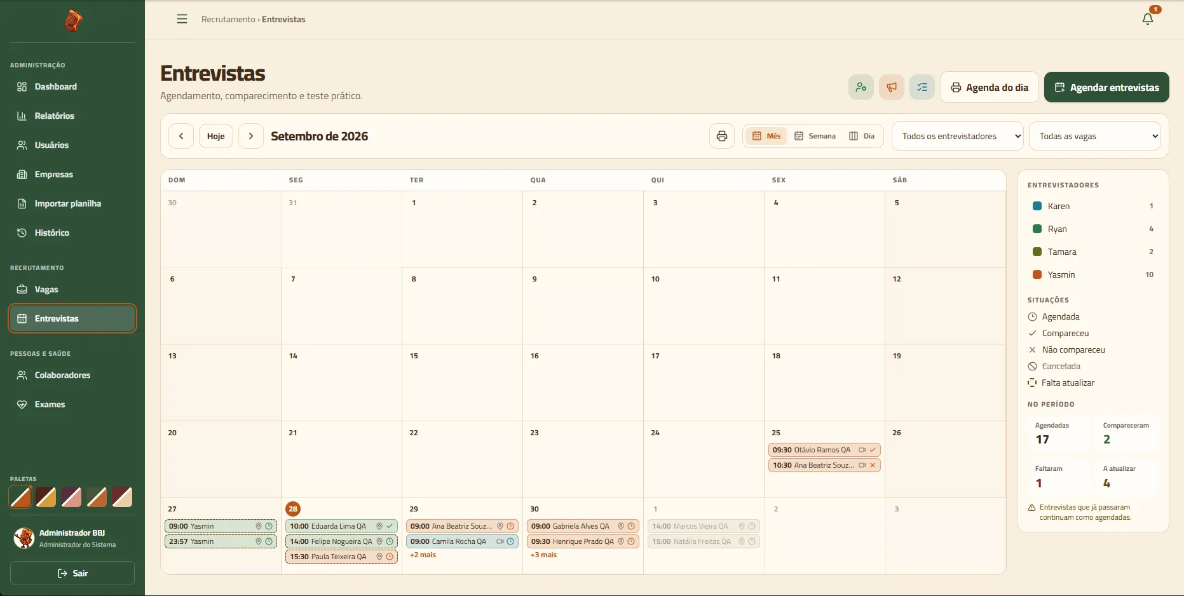Viewport: 1184px width, 596px height.
Task: Click the print calendar icon
Action: tap(722, 136)
